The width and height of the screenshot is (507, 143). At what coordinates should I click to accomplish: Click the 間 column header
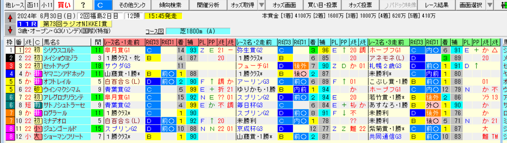pyautogui.click(x=97, y=42)
